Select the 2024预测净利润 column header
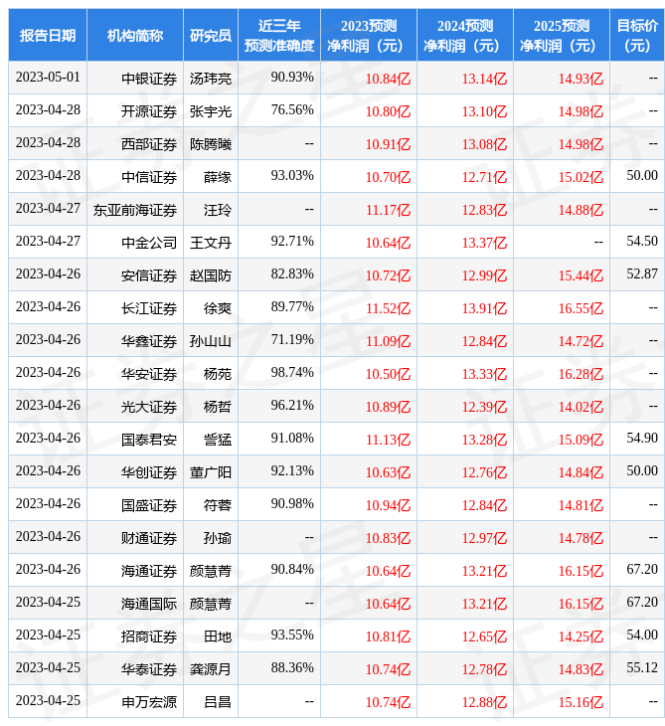The width and height of the screenshot is (665, 726). tap(464, 35)
